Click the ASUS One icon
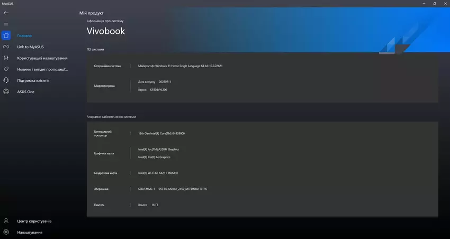 [6, 91]
